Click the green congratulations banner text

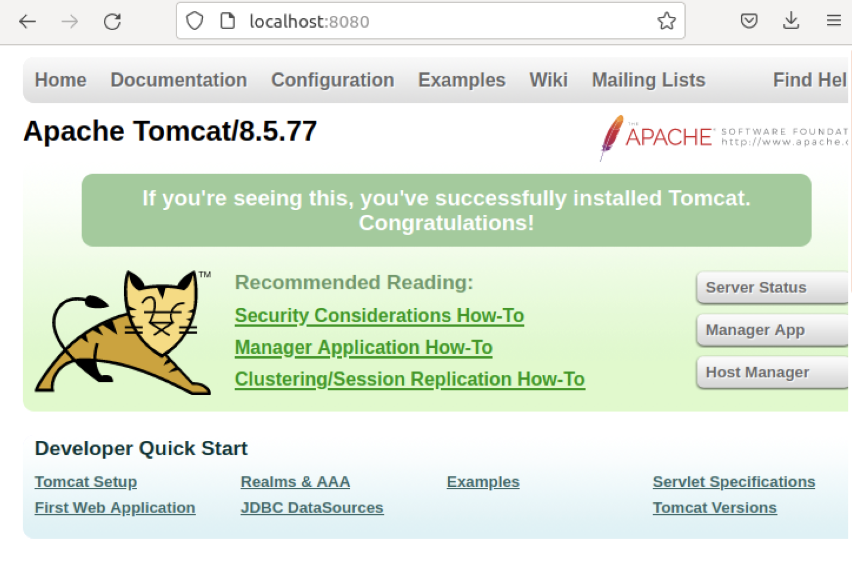446,210
